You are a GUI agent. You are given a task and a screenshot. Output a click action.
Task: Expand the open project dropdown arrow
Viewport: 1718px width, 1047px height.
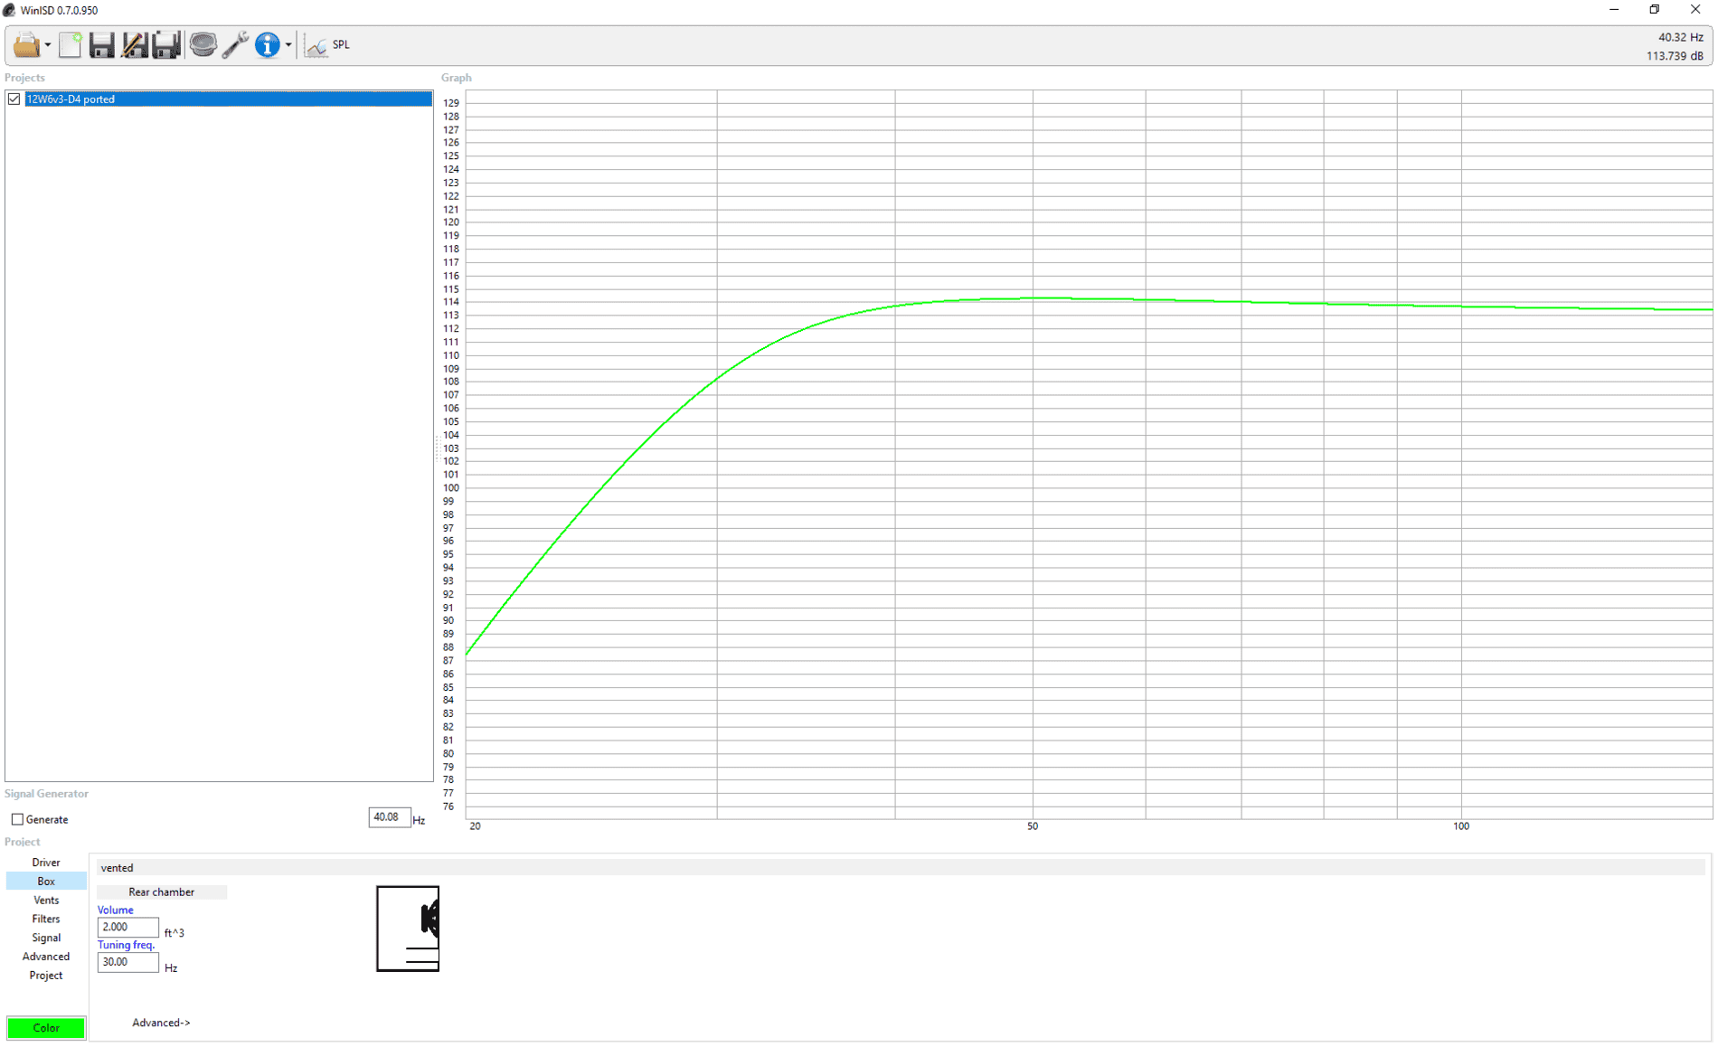[x=48, y=45]
